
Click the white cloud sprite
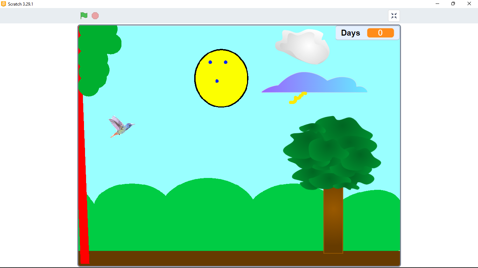[303, 47]
